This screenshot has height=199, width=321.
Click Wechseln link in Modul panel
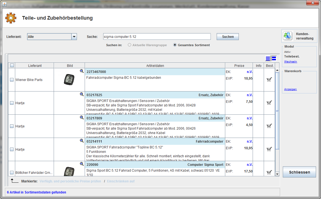(x=290, y=62)
